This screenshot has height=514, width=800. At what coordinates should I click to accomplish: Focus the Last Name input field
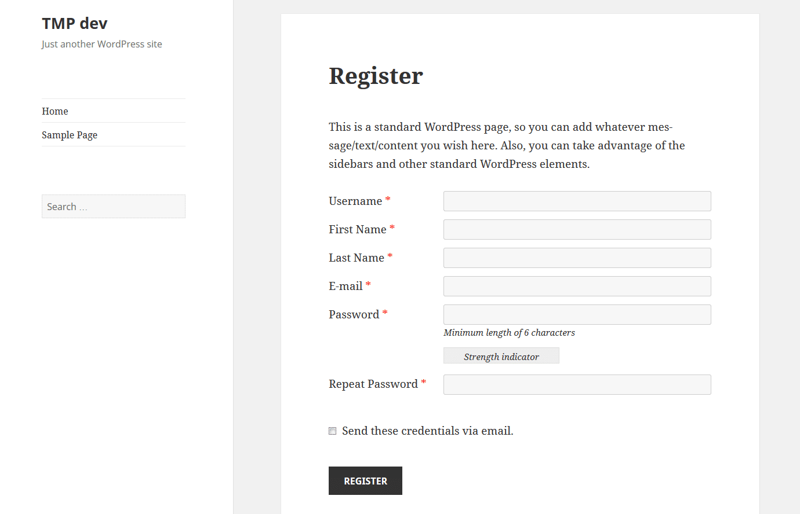click(x=577, y=258)
